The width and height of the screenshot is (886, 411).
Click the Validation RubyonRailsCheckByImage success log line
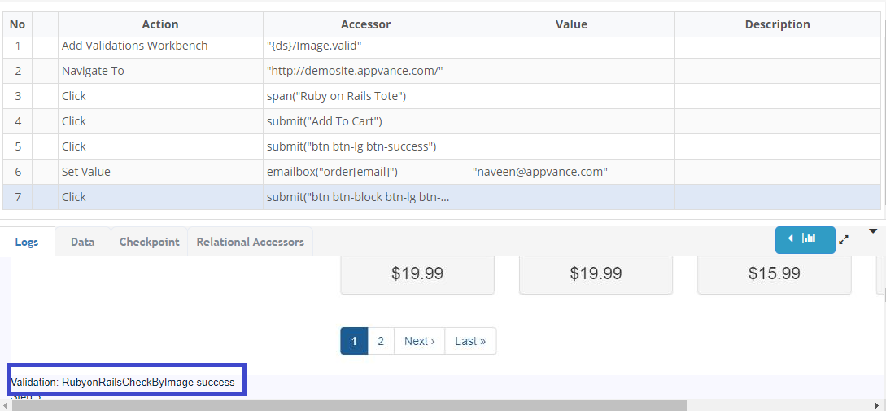point(123,383)
